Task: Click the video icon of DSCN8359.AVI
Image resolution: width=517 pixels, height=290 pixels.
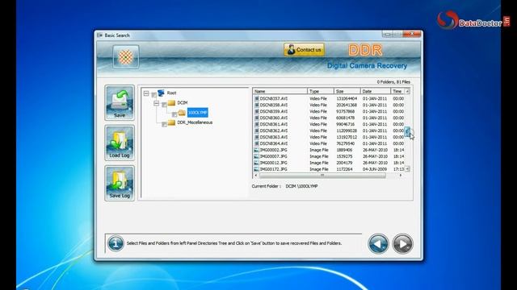Action: pos(257,111)
